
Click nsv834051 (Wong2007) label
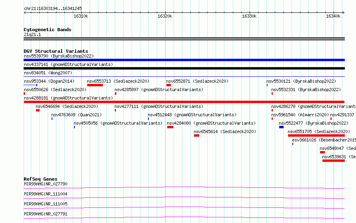tap(48, 73)
